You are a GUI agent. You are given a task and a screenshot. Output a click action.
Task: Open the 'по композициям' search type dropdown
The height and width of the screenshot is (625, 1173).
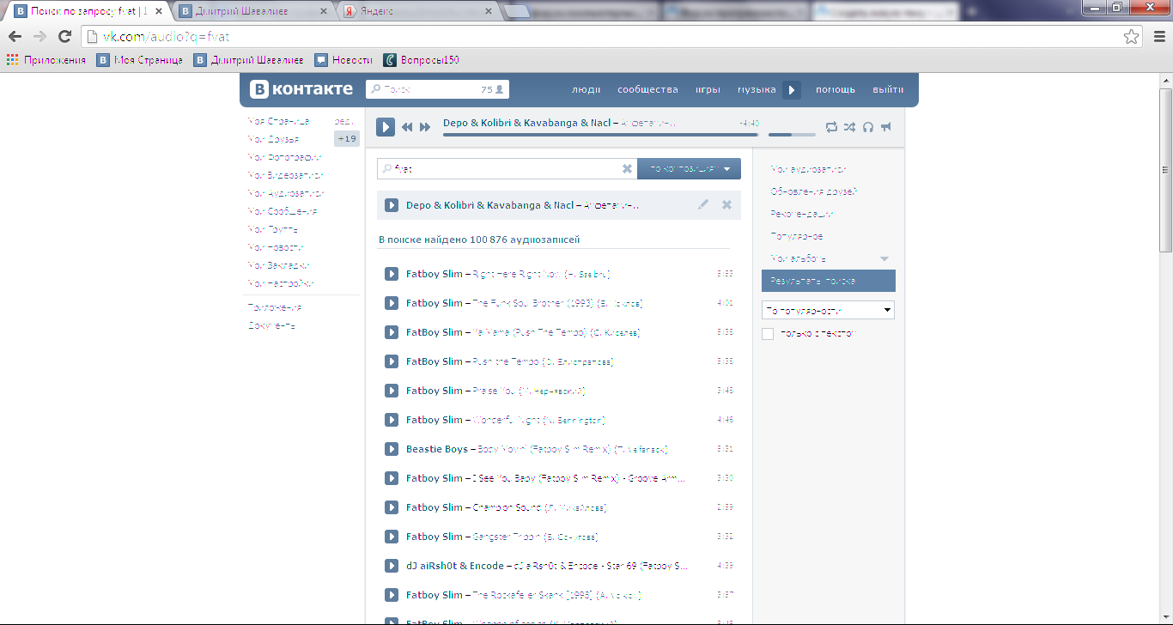point(689,169)
